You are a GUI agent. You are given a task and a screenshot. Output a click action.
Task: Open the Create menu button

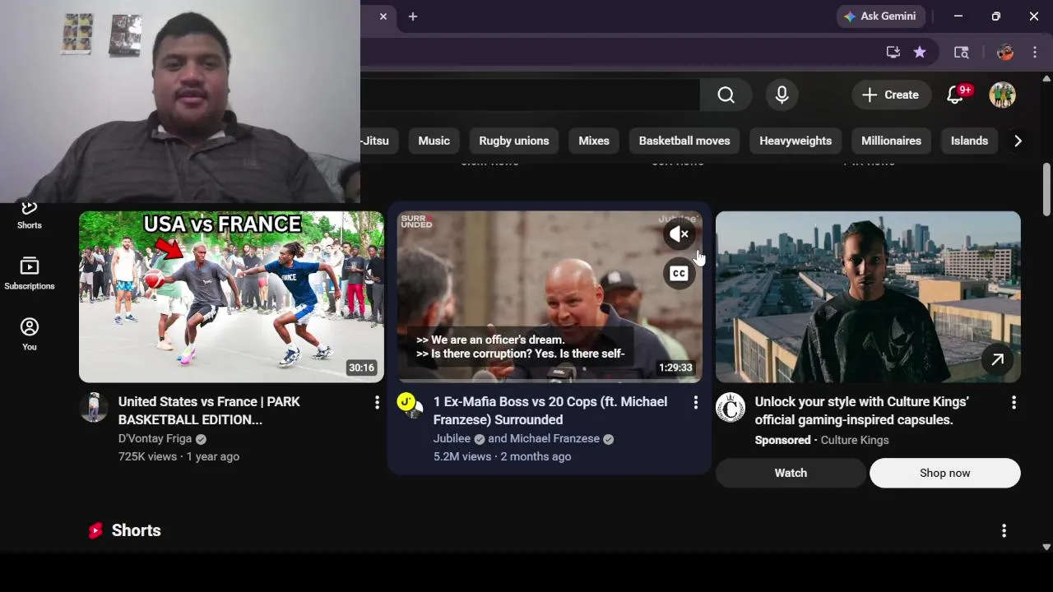(890, 95)
